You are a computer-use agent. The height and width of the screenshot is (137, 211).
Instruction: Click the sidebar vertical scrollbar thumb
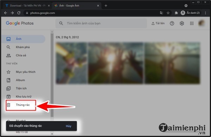(x=52, y=75)
